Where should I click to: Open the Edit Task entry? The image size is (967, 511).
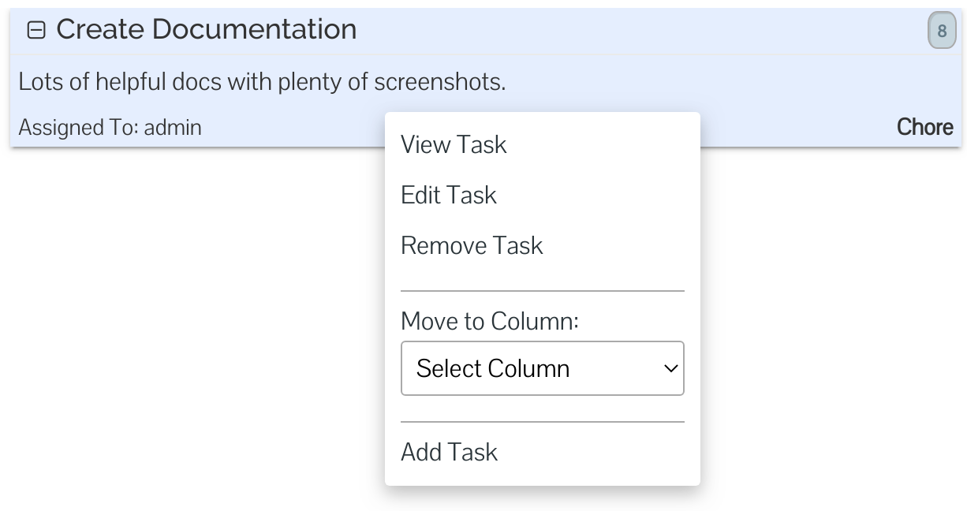(x=449, y=195)
